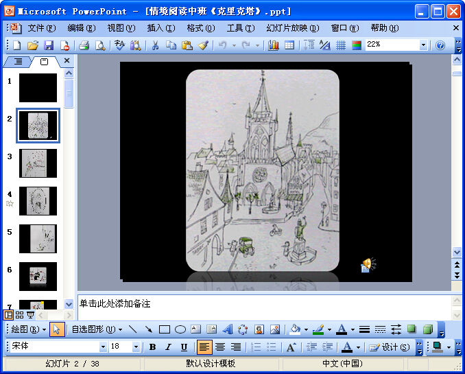Apply formatting toolbar Font Color A
Screen dimensions: 465x374
[347, 347]
